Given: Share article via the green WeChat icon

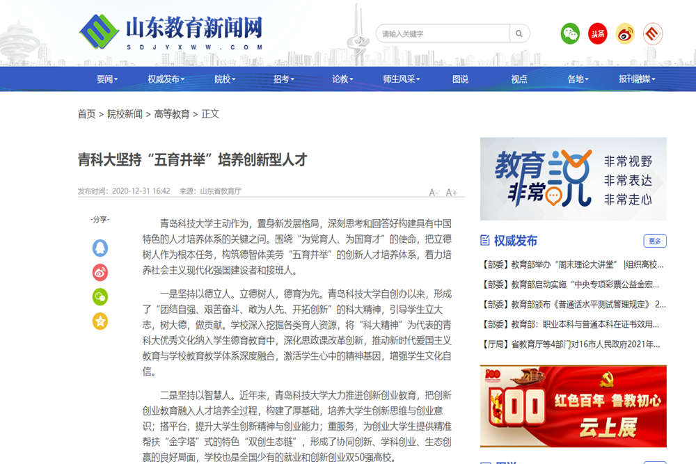Looking at the screenshot, I should click(x=100, y=296).
